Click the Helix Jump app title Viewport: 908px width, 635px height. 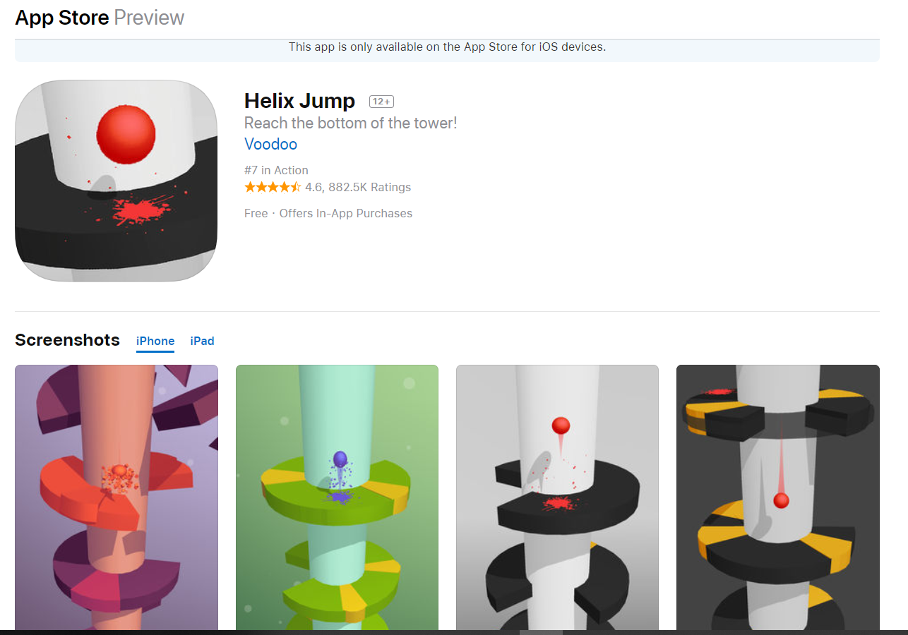point(299,101)
